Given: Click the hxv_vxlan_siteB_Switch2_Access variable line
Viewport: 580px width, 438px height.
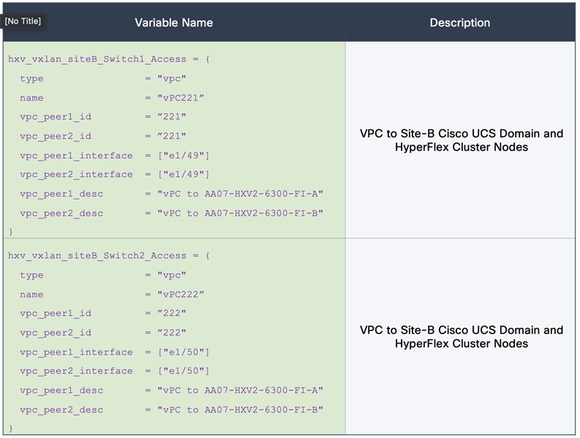Looking at the screenshot, I should point(109,256).
